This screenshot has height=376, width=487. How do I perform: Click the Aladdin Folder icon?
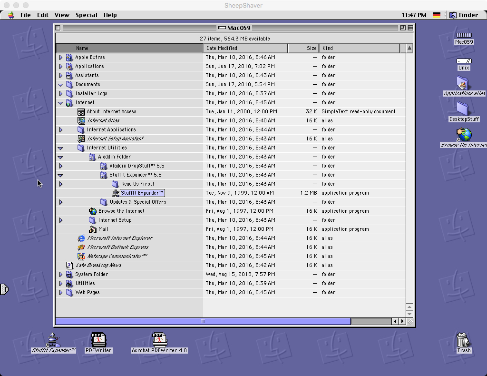point(92,157)
